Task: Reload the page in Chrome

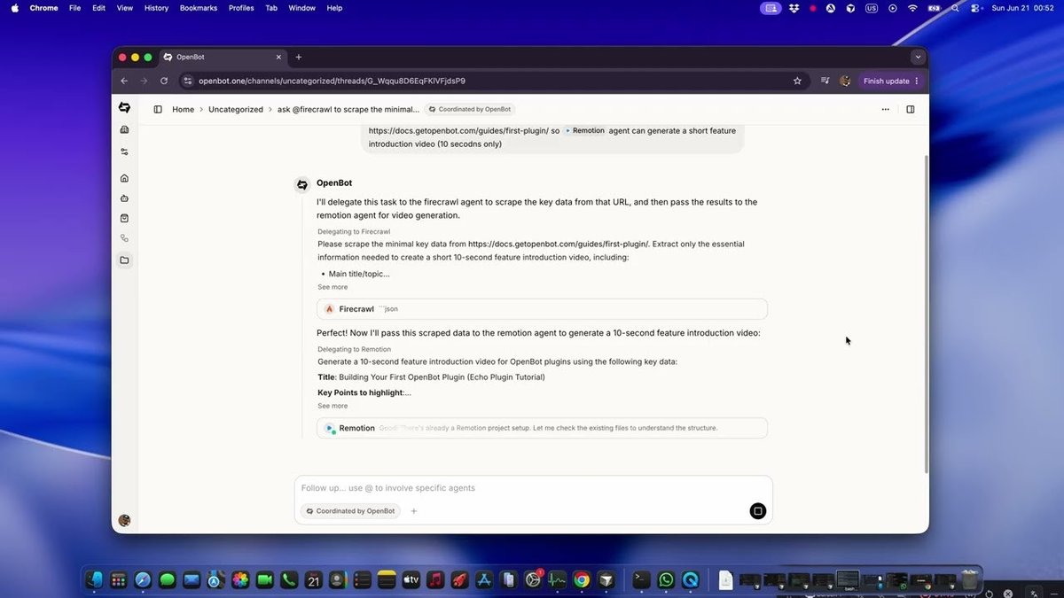Action: click(x=163, y=81)
